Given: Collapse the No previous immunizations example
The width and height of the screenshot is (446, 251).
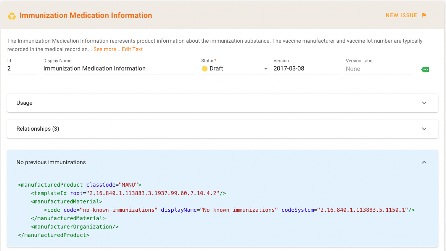Looking at the screenshot, I should 424,162.
